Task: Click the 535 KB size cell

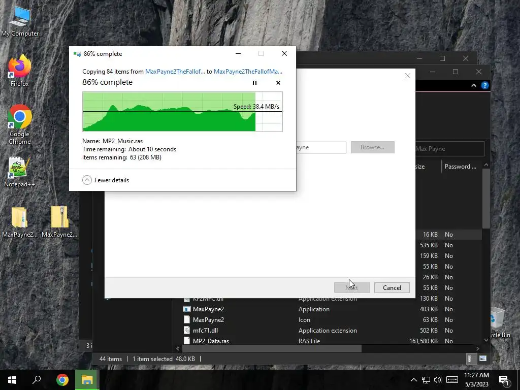Action: click(429, 245)
